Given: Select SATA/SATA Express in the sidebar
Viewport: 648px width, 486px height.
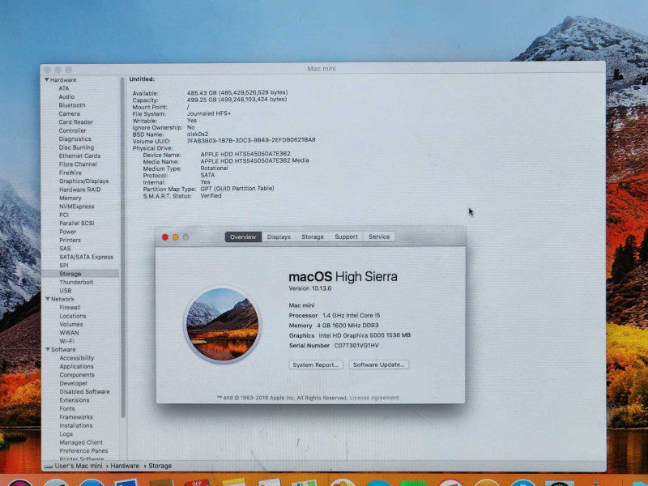Looking at the screenshot, I should coord(86,257).
